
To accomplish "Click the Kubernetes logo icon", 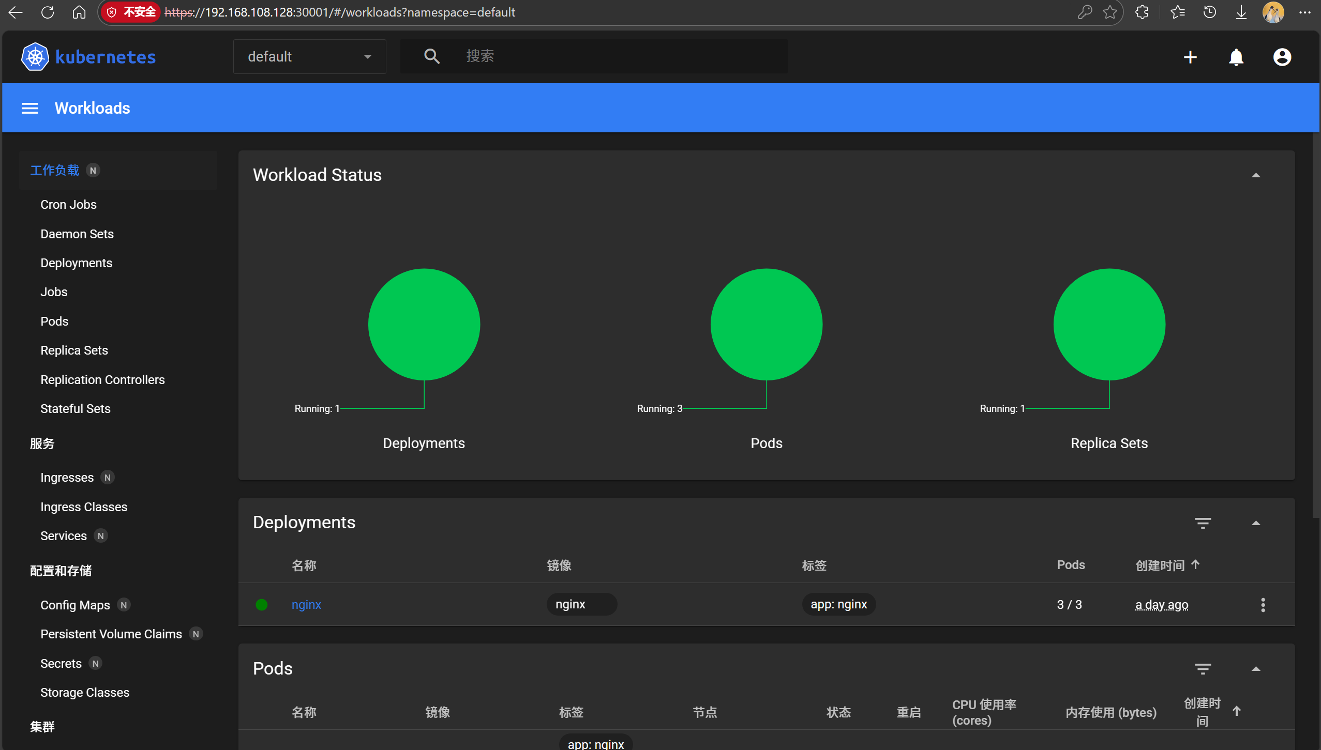I will coord(35,57).
